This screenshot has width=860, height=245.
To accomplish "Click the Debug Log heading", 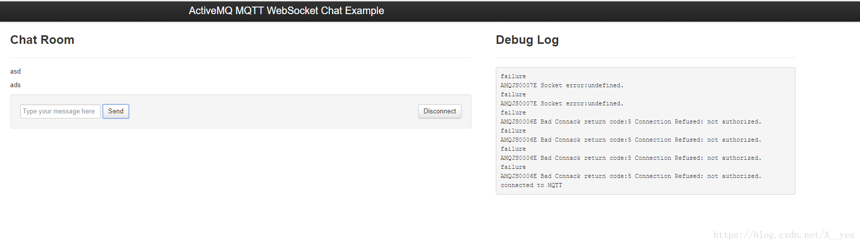I will [527, 40].
